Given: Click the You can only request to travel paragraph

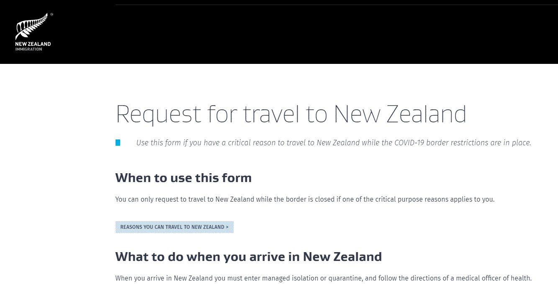Looking at the screenshot, I should pos(305,199).
